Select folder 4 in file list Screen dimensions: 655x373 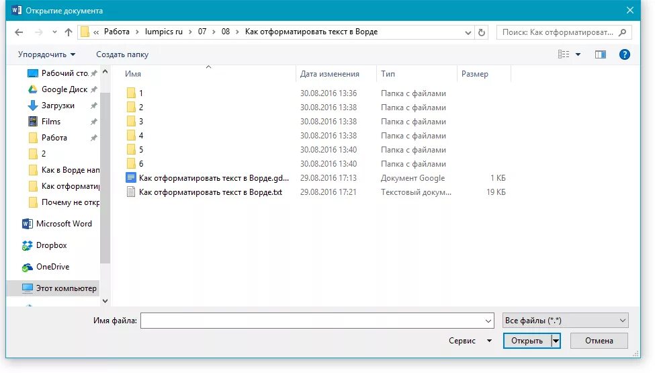(135, 136)
